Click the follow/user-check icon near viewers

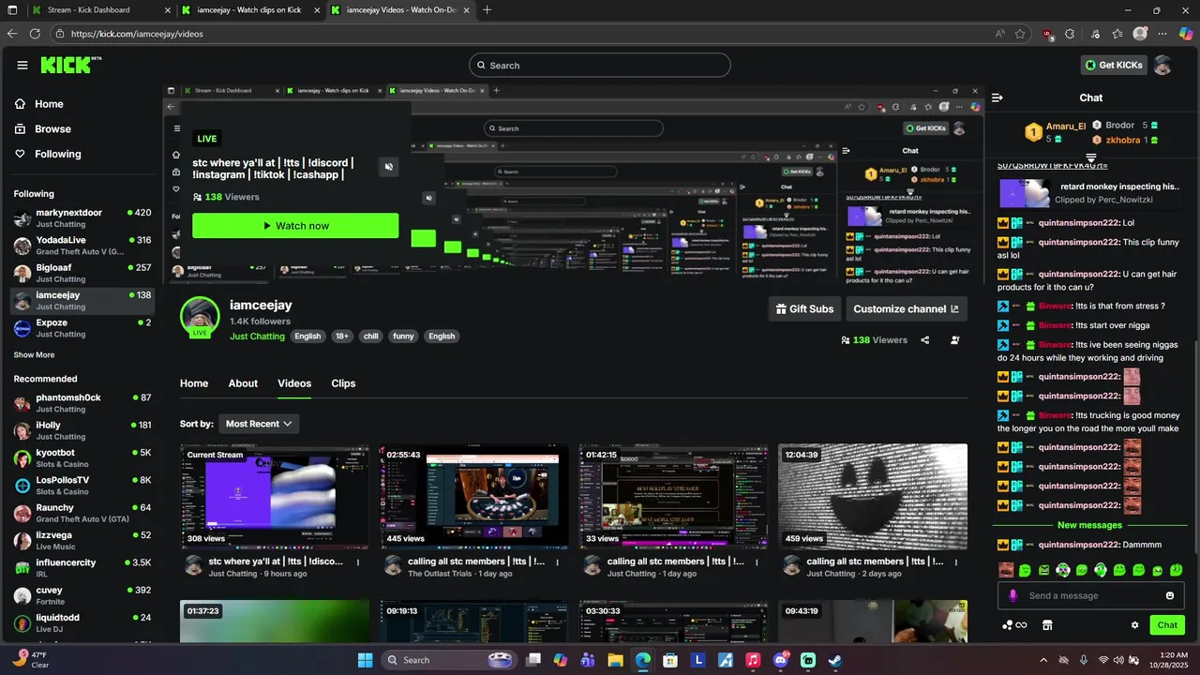coord(955,340)
